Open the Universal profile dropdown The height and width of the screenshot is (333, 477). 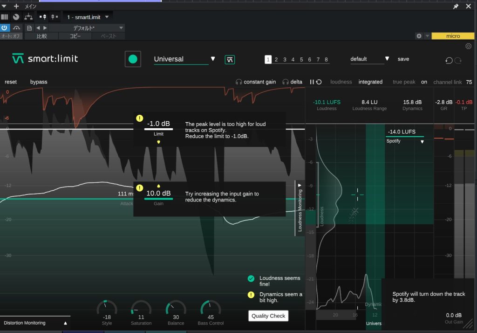click(x=213, y=59)
